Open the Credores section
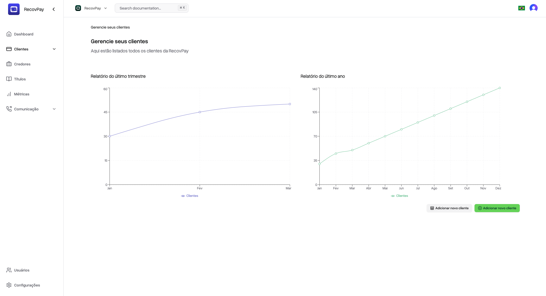Viewport: 546px width, 296px height. pyautogui.click(x=22, y=64)
